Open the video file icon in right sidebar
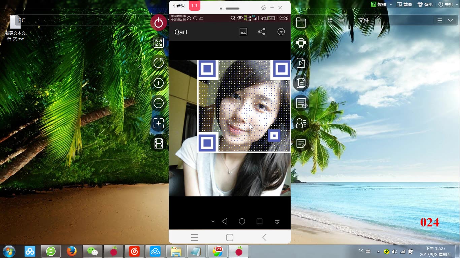This screenshot has height=258, width=460. click(301, 63)
